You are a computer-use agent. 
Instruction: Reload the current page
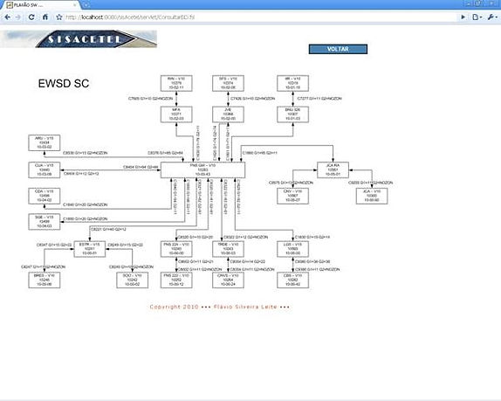pos(31,17)
